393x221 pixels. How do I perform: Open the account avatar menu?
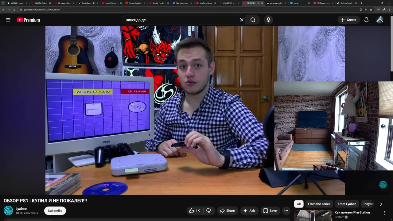(x=380, y=20)
